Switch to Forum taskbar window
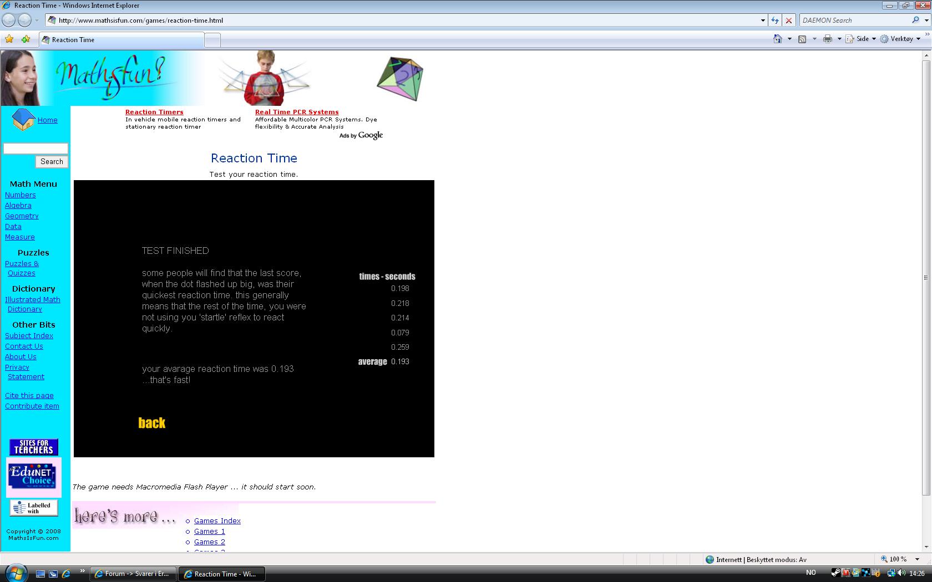 coord(134,574)
